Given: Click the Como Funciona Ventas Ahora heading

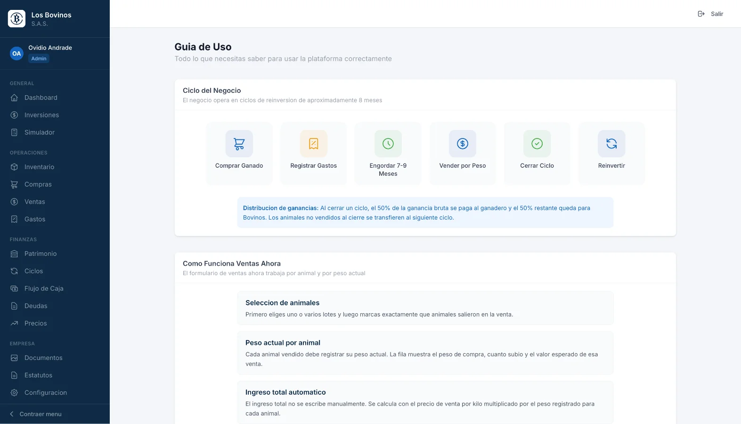Looking at the screenshot, I should click(232, 264).
